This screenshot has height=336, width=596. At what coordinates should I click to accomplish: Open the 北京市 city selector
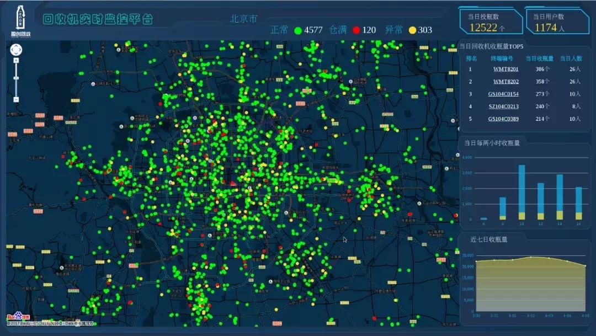tap(242, 17)
